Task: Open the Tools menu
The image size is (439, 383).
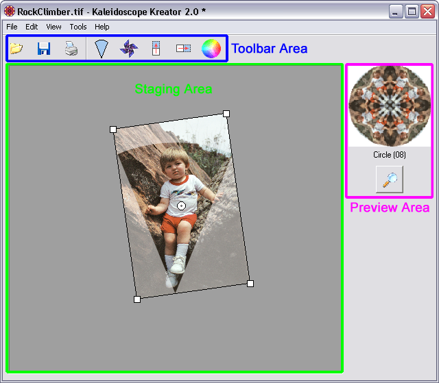Action: point(78,27)
